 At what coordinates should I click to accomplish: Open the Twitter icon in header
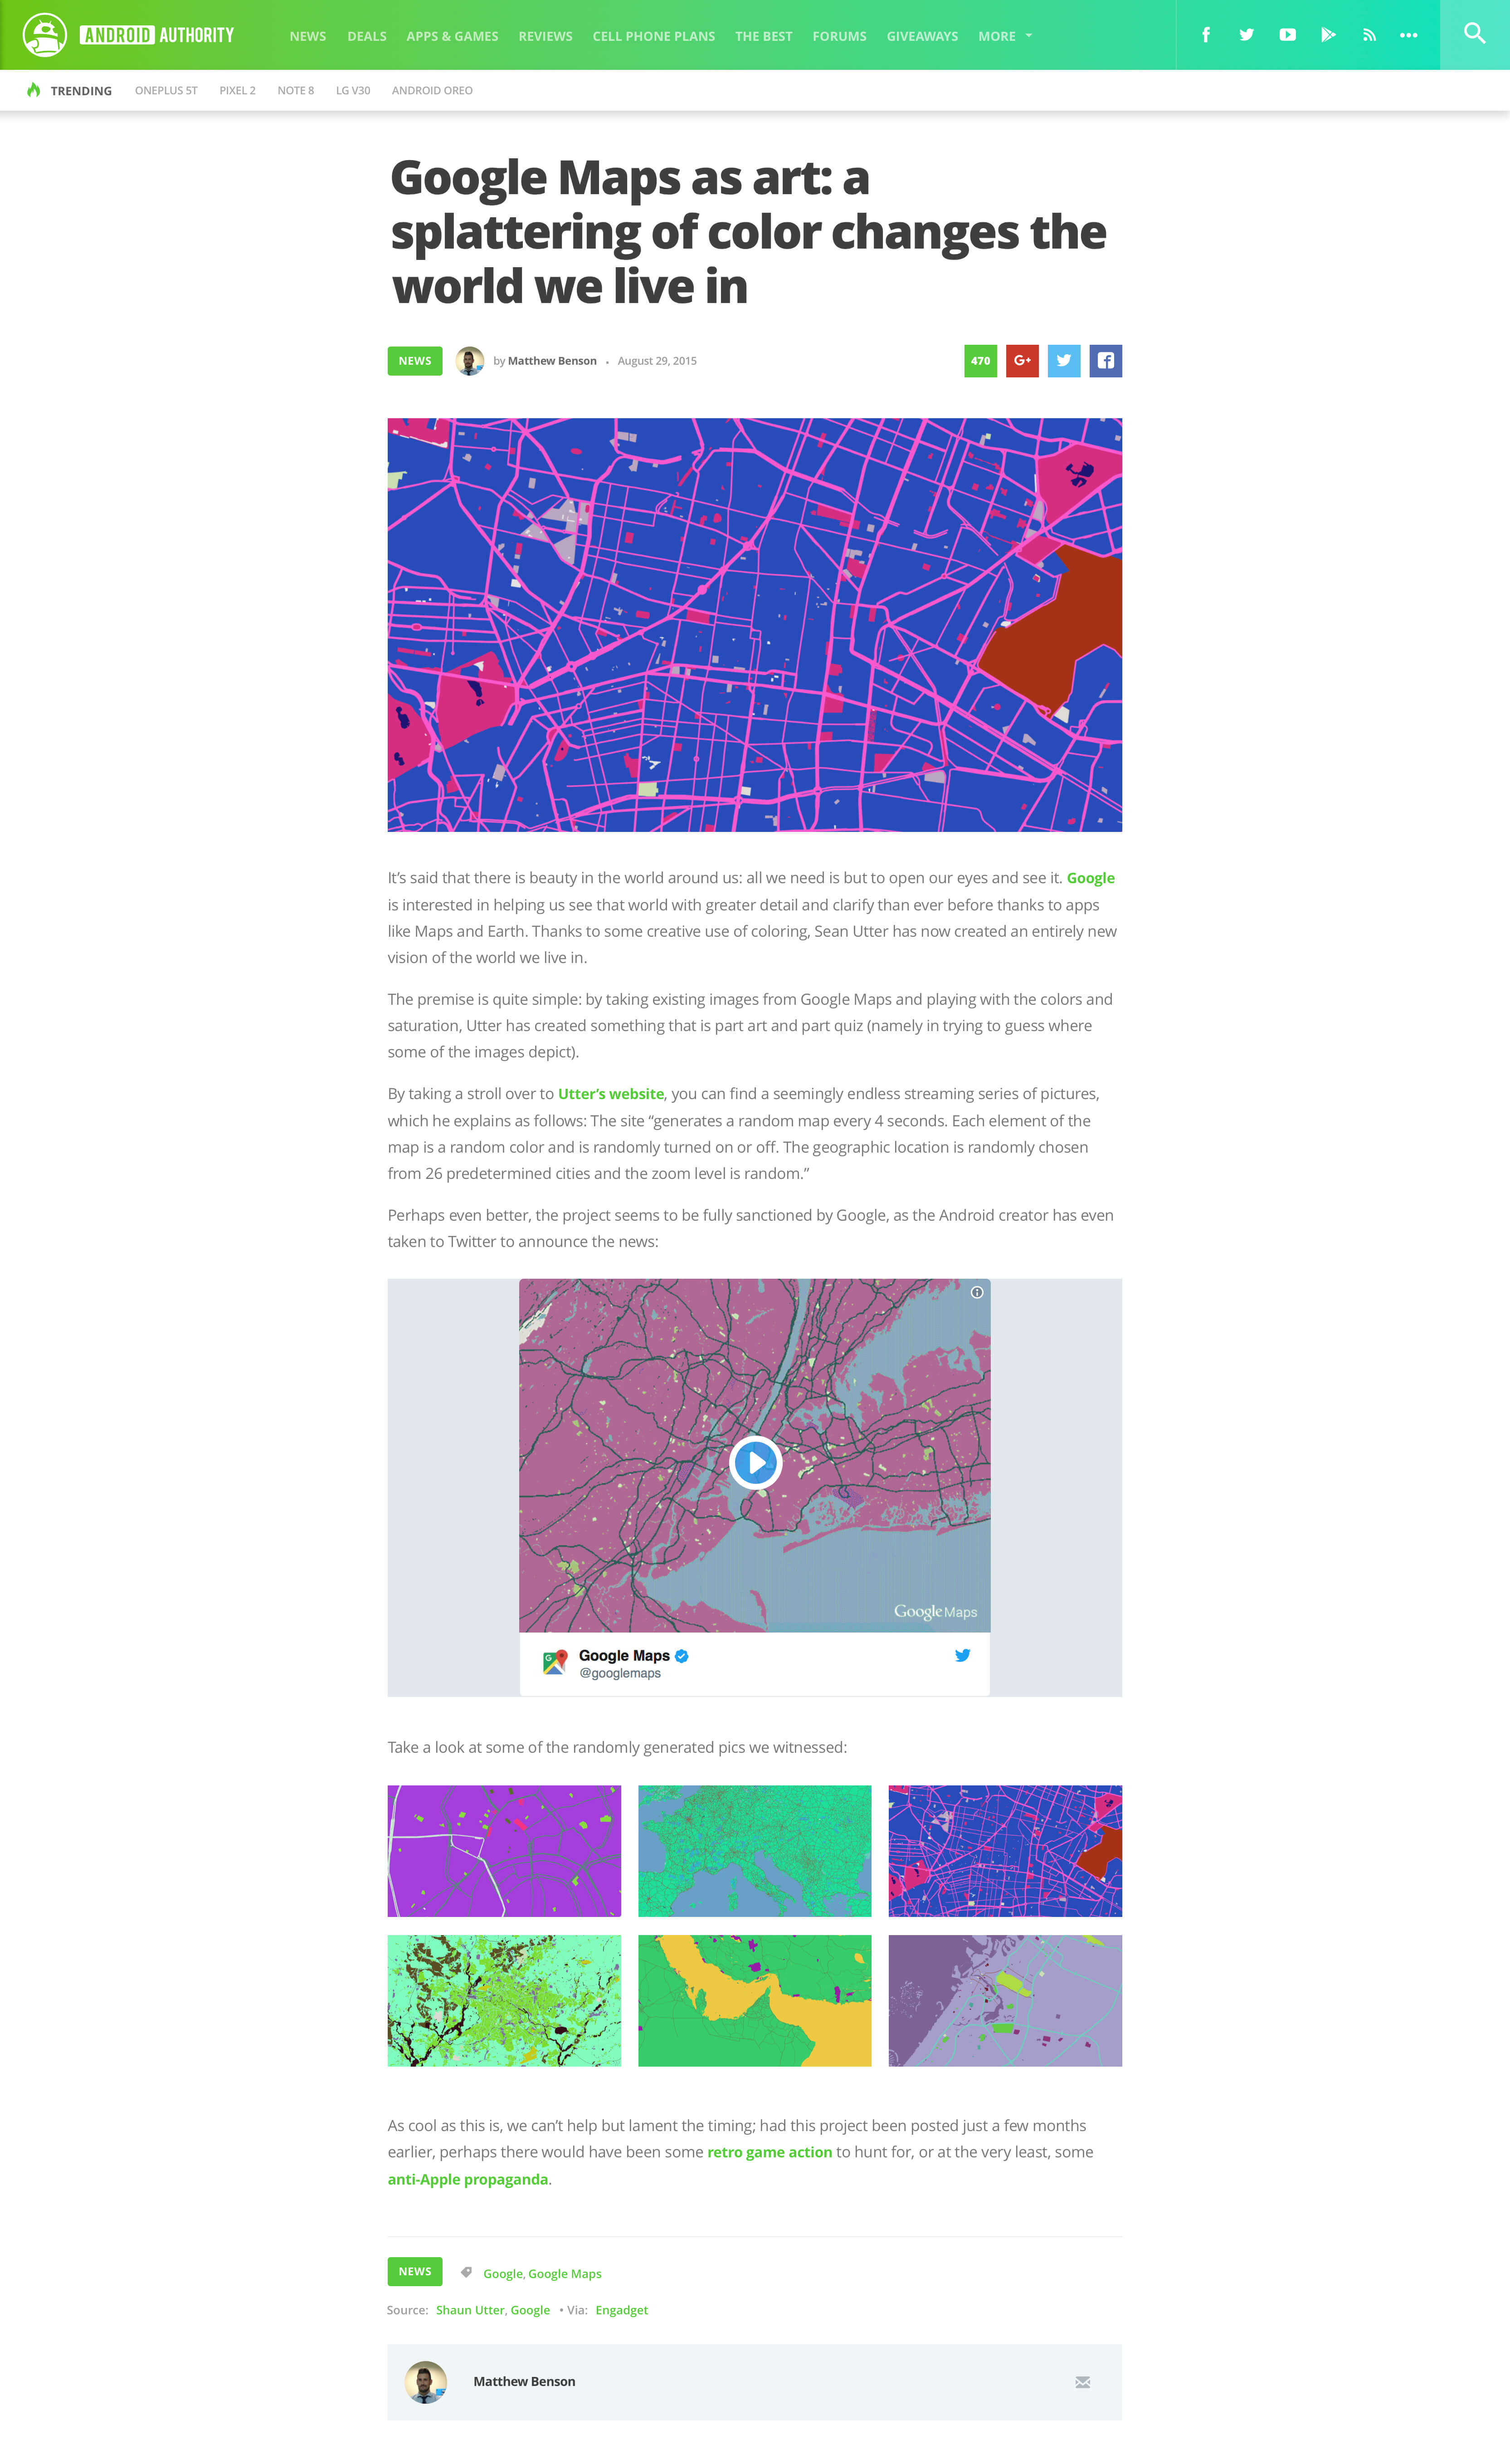(1246, 35)
